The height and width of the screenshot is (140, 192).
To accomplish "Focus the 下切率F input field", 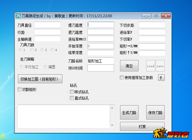I will coord(152,39).
